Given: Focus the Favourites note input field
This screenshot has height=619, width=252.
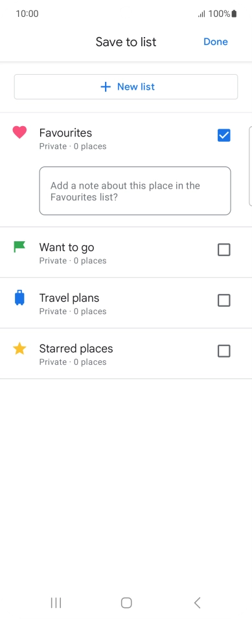Looking at the screenshot, I should click(x=135, y=191).
